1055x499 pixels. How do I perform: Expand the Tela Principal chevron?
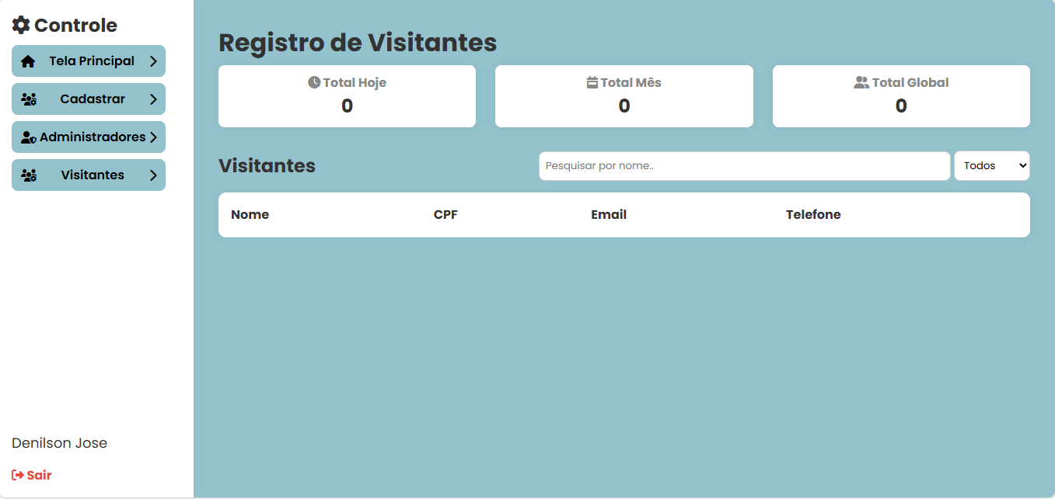tap(153, 61)
